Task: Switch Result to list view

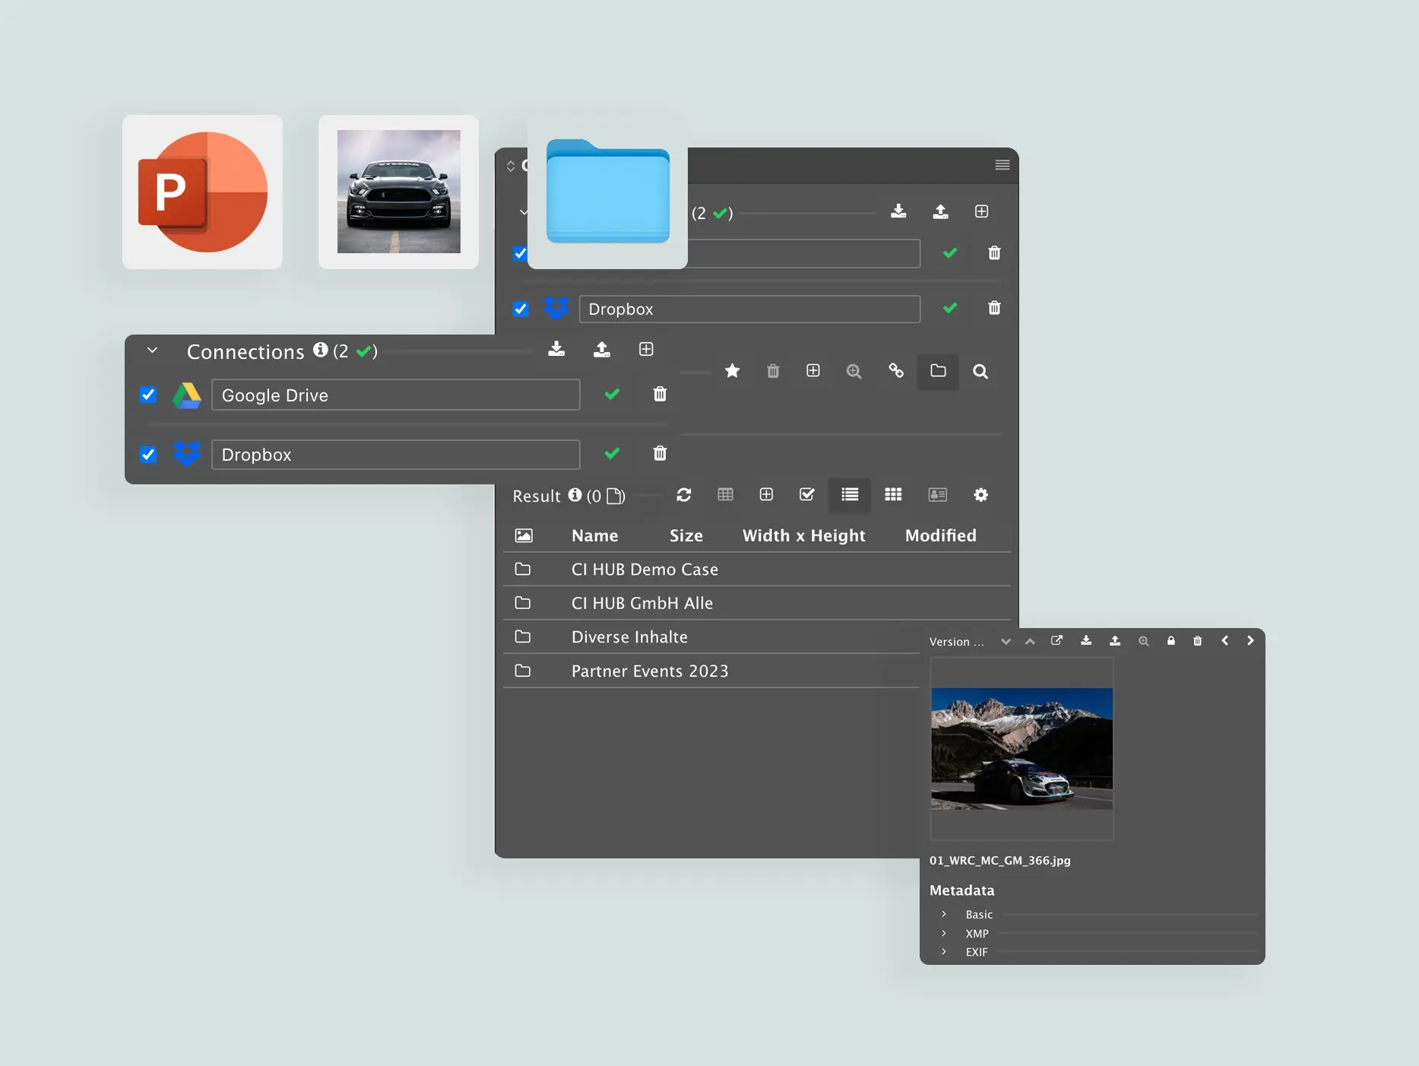Action: (x=850, y=495)
